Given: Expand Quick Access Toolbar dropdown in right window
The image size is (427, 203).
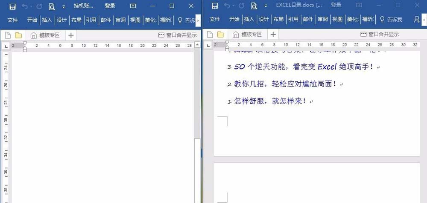Looking at the screenshot, I should pos(266,6).
